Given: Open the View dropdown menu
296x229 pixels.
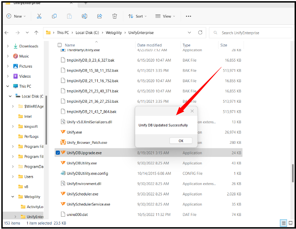Looking at the screenshot, I should coord(165,16).
